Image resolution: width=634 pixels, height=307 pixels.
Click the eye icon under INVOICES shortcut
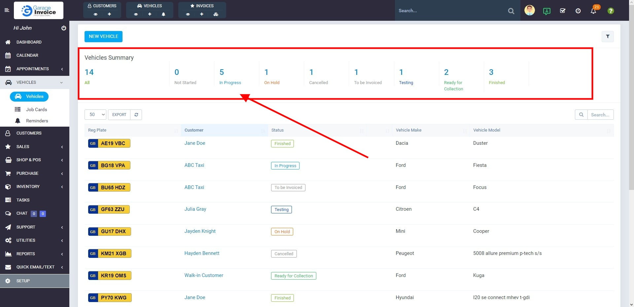[188, 14]
